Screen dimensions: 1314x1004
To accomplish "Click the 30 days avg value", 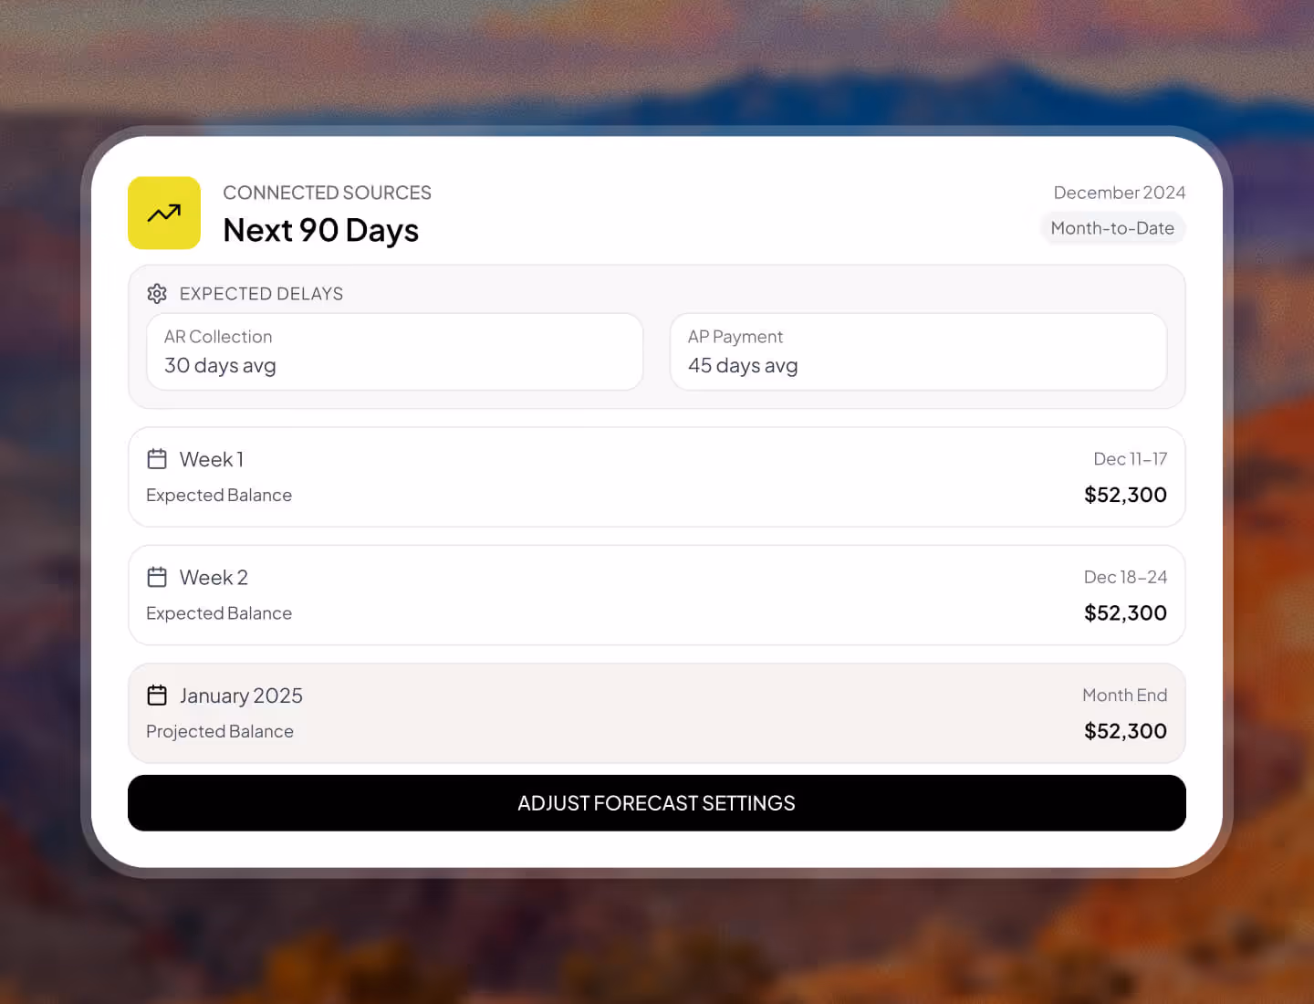I will pos(219,365).
